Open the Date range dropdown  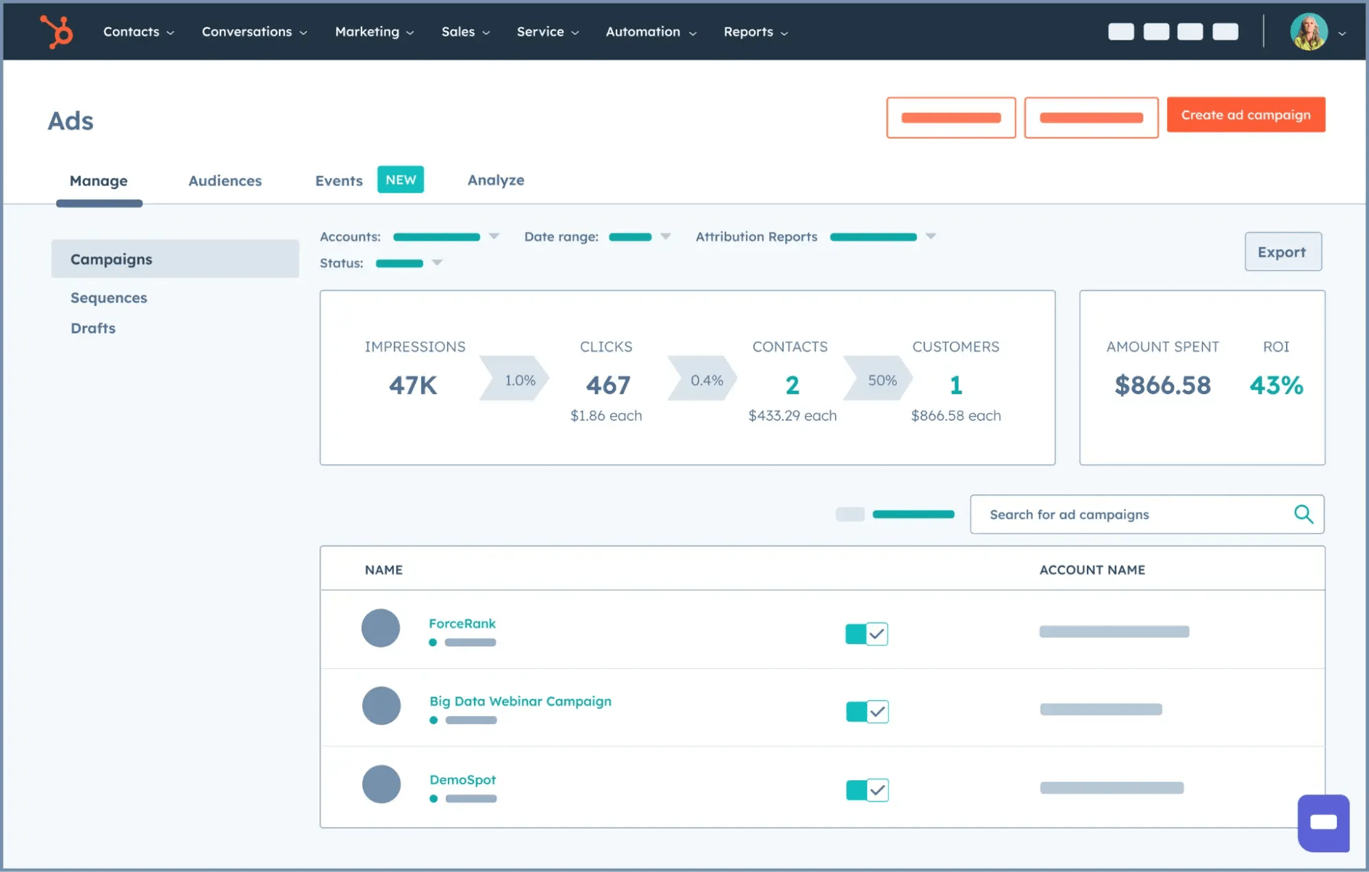pyautogui.click(x=666, y=236)
